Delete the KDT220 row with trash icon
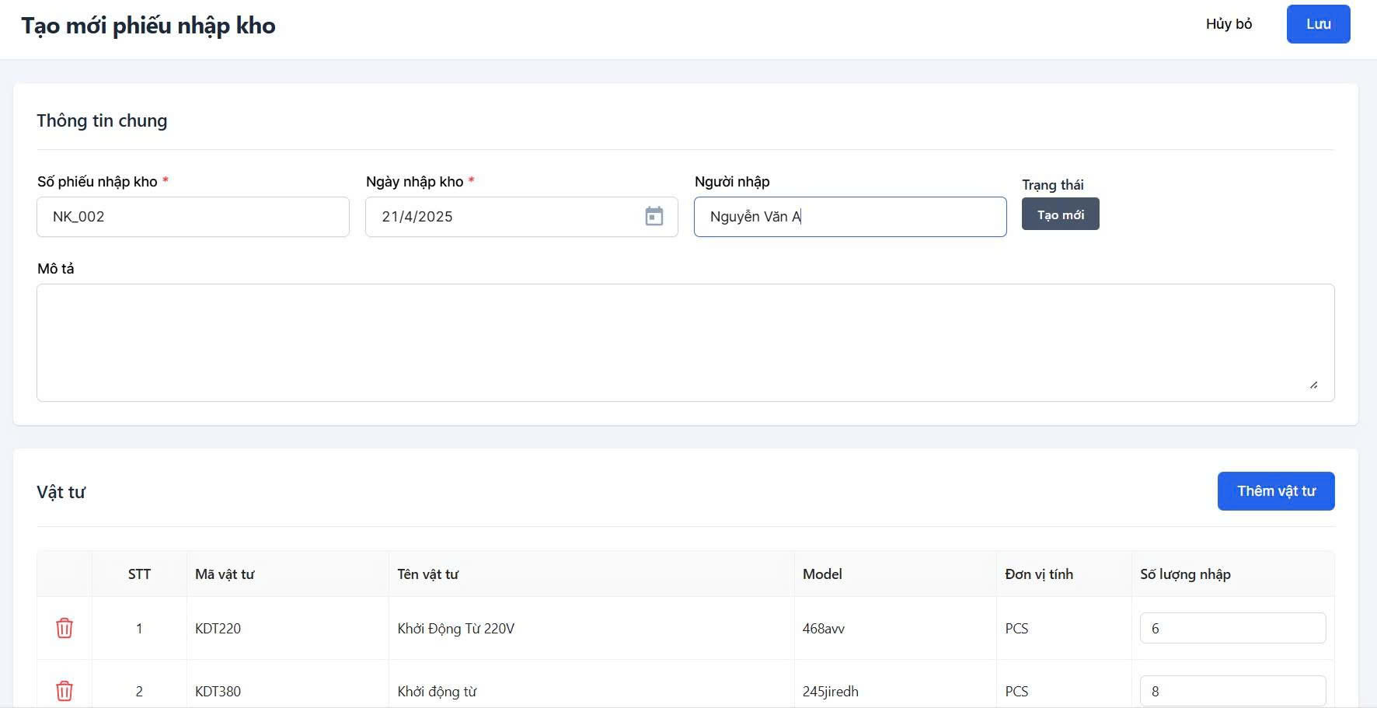 point(64,628)
